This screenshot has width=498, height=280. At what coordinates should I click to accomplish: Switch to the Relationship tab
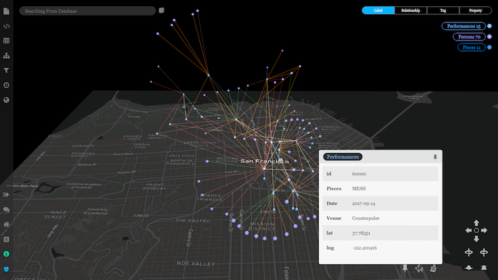[411, 11]
